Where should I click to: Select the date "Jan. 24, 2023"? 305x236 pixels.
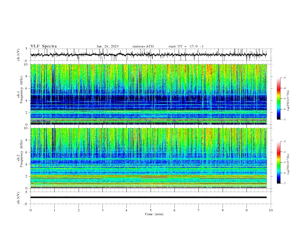(x=107, y=46)
